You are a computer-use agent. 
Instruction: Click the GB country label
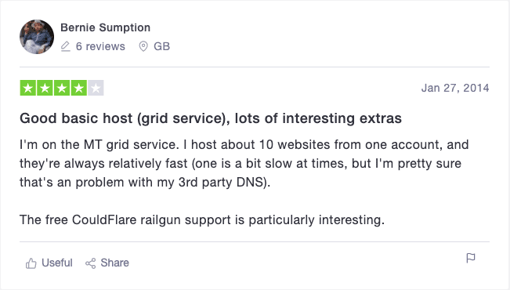pyautogui.click(x=161, y=46)
